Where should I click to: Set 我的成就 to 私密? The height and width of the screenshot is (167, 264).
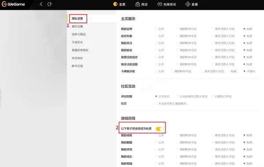(x=244, y=135)
